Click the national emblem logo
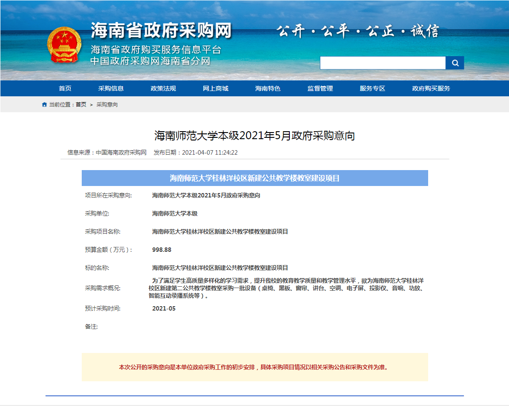Viewport: 509px width, 406px height. click(x=64, y=45)
